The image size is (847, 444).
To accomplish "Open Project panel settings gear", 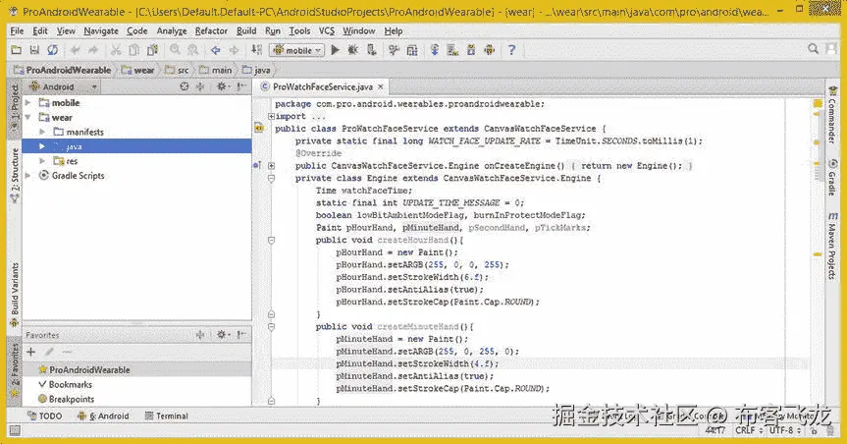I will click(x=222, y=86).
